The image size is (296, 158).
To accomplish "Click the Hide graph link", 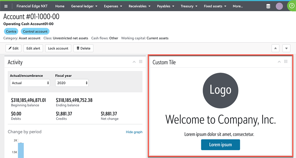I will pos(134,132).
